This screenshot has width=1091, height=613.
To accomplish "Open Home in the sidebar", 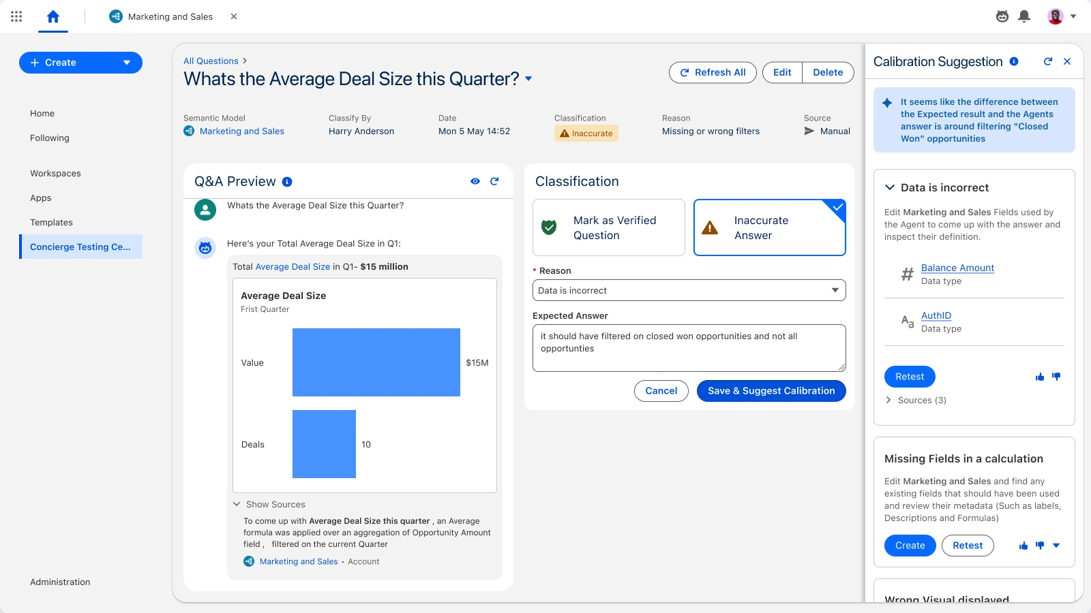I will pyautogui.click(x=42, y=114).
